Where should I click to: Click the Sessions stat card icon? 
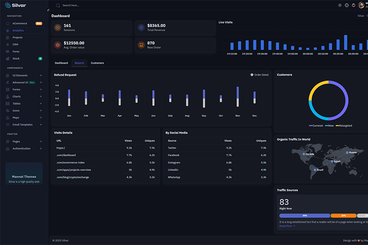click(x=57, y=28)
